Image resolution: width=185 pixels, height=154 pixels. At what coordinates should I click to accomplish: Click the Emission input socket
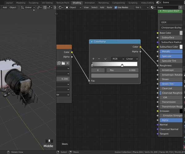[158, 111]
